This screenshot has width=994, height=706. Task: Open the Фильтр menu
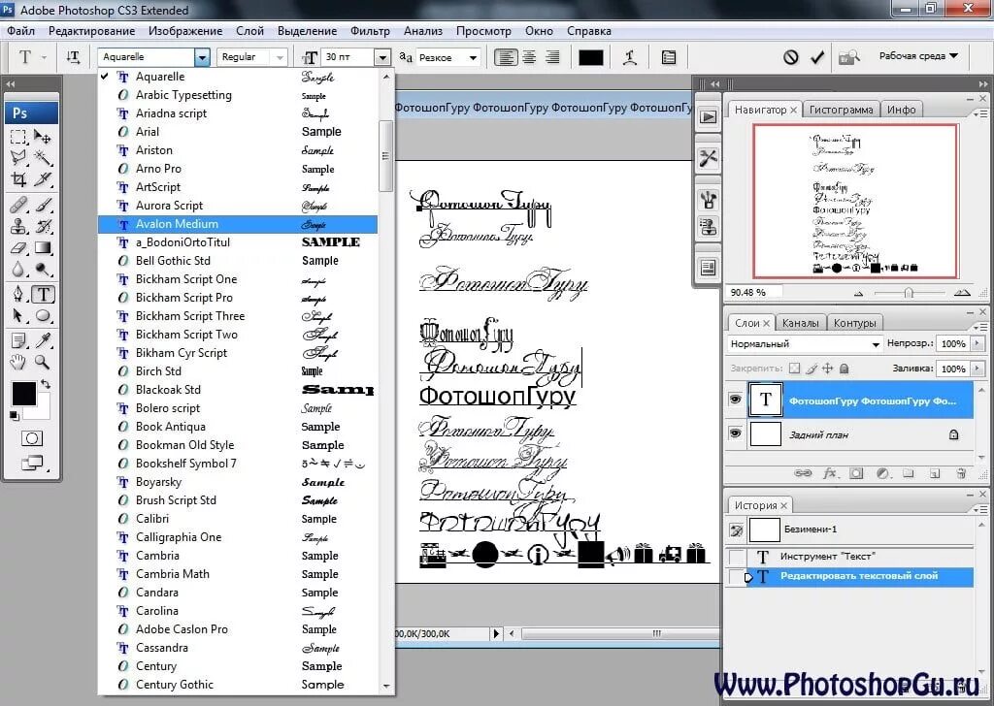coord(370,30)
